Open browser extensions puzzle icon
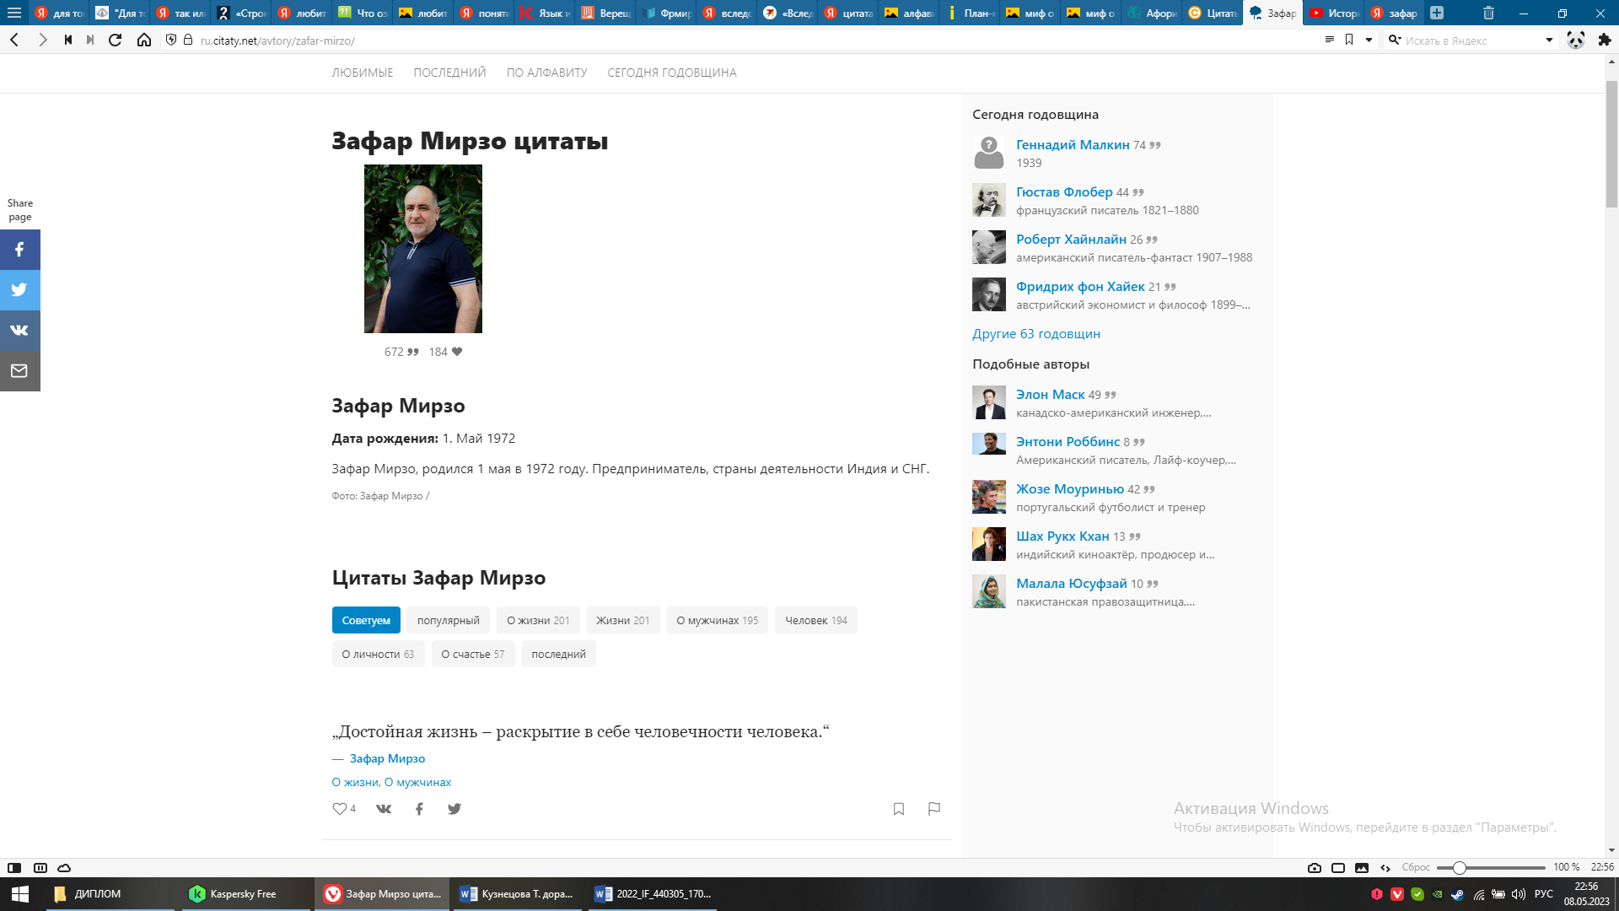Screen dimensions: 1619x911 [x=1605, y=40]
